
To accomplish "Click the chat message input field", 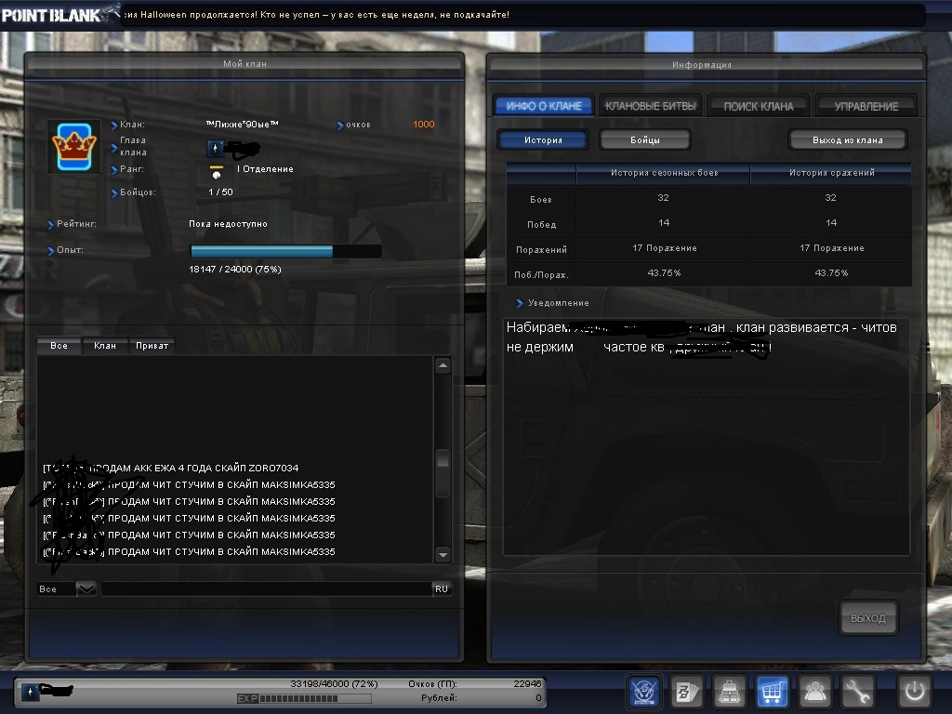I will [x=265, y=588].
